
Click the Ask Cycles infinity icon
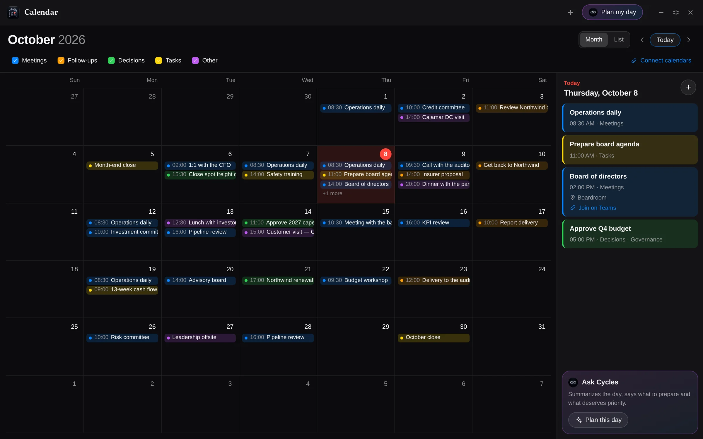(573, 382)
